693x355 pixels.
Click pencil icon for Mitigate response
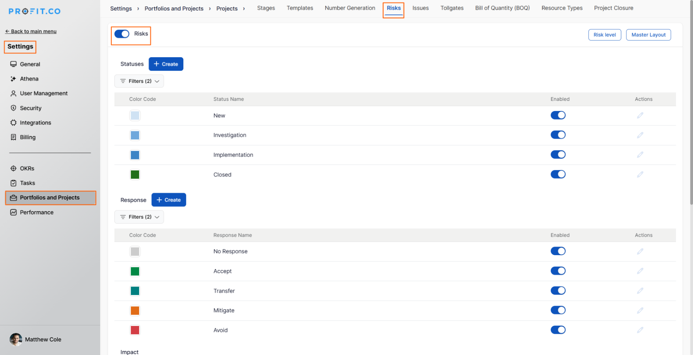640,310
